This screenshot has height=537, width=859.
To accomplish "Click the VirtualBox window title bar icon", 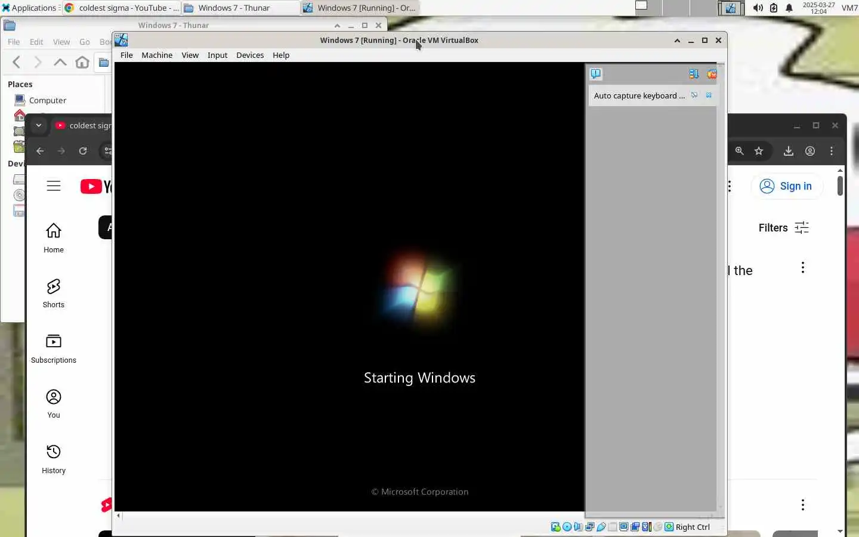I will pyautogui.click(x=121, y=40).
